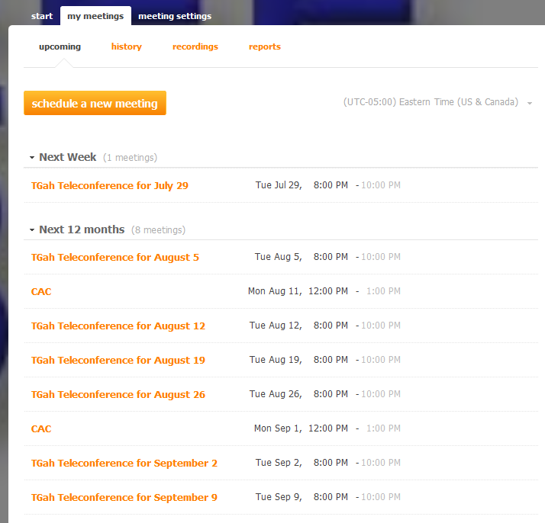This screenshot has width=545, height=523.
Task: Go to the reports sub-tab
Action: pos(265,47)
